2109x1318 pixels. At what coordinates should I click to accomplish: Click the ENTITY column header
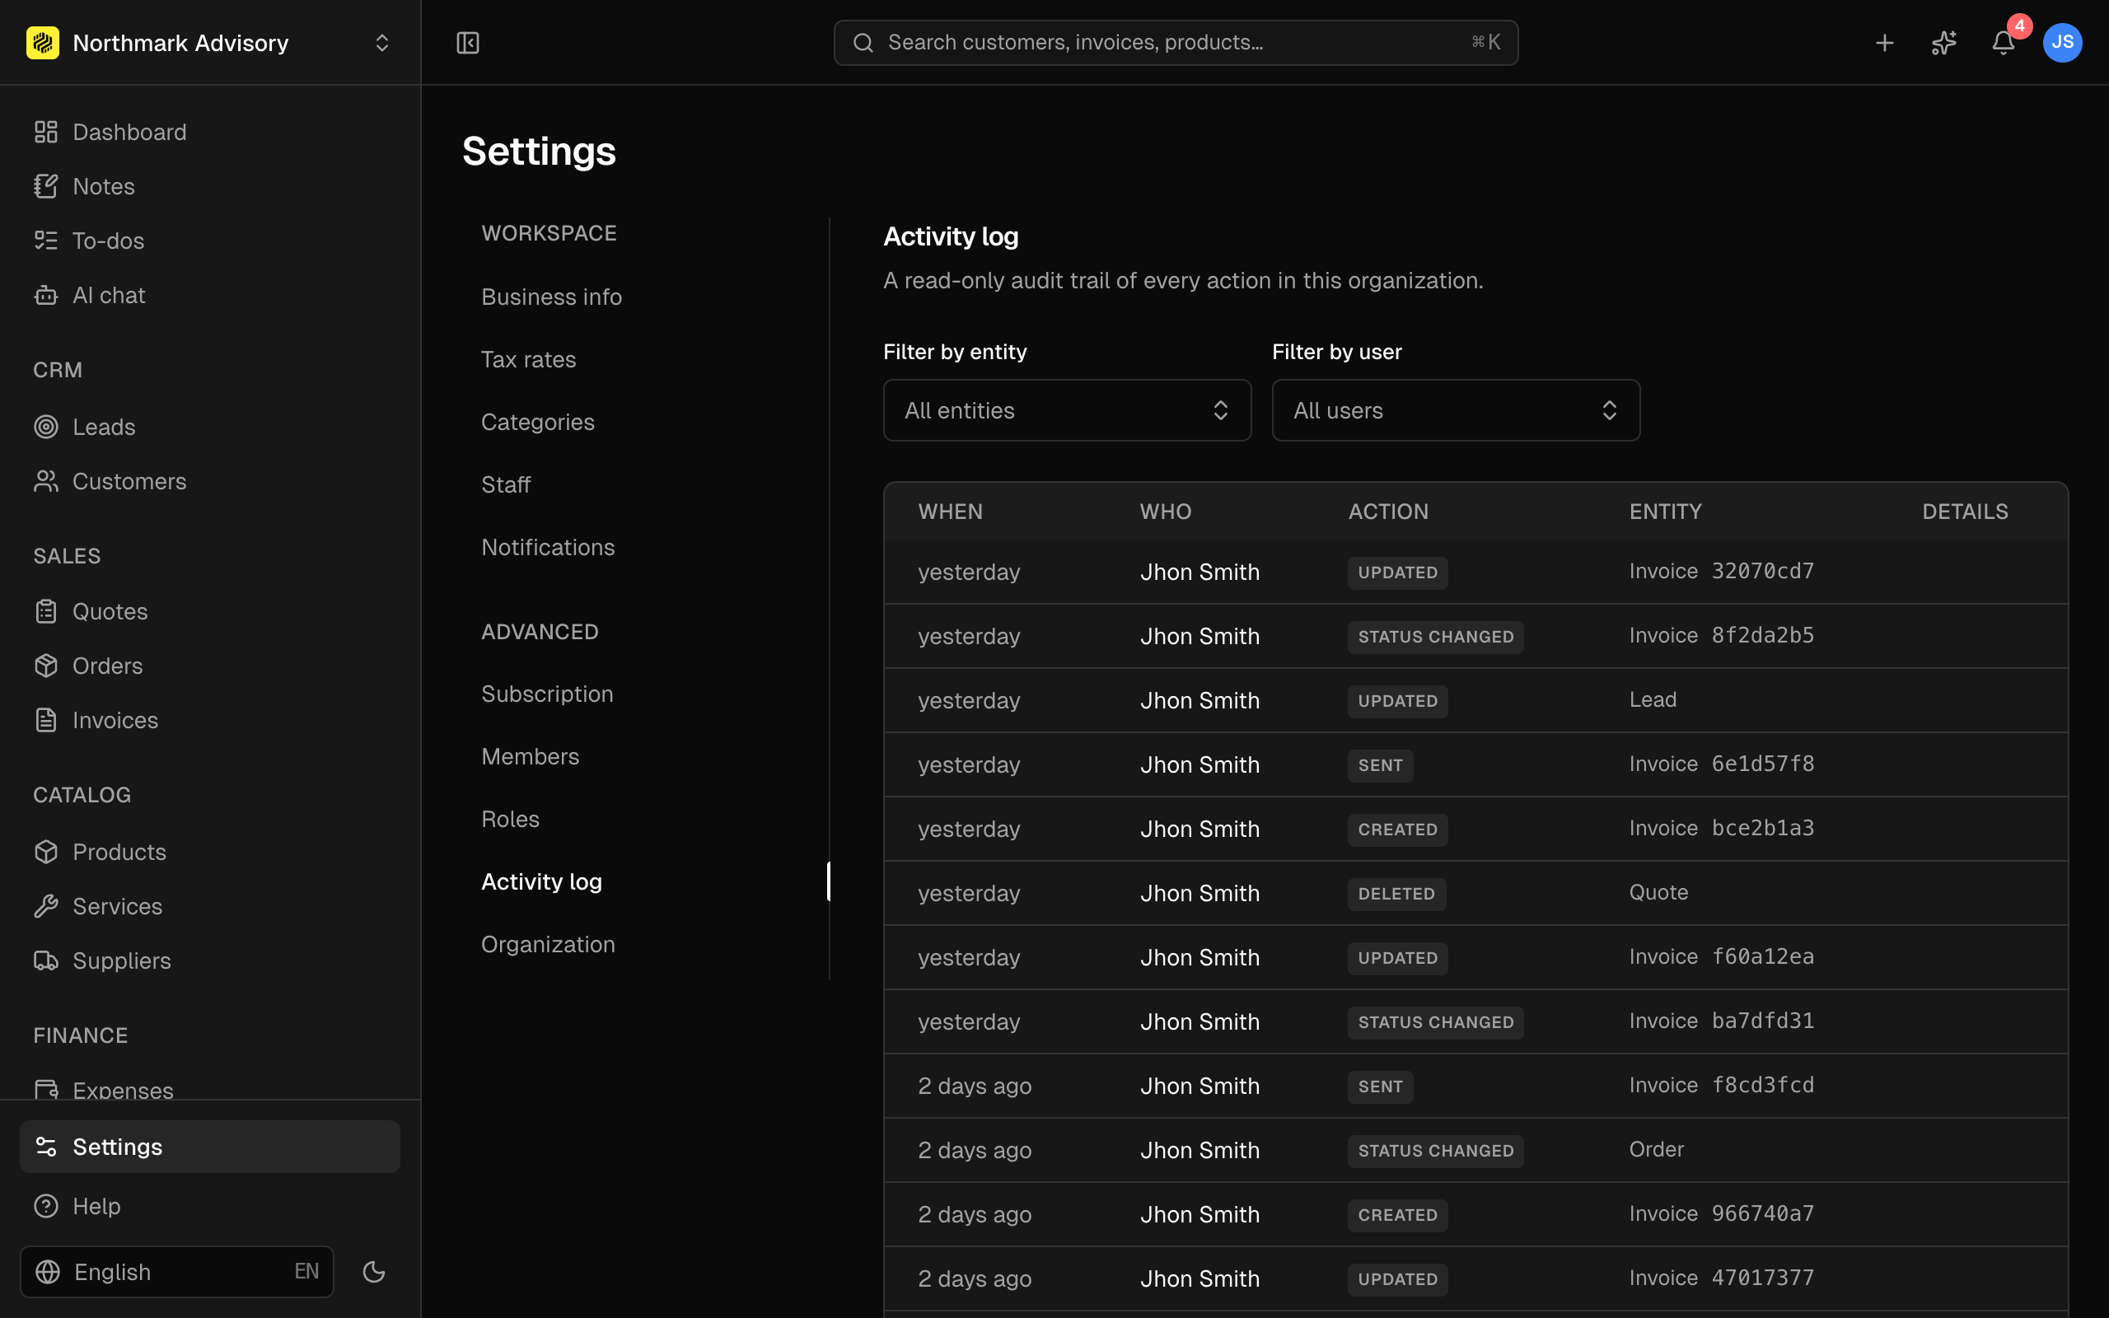point(1666,512)
